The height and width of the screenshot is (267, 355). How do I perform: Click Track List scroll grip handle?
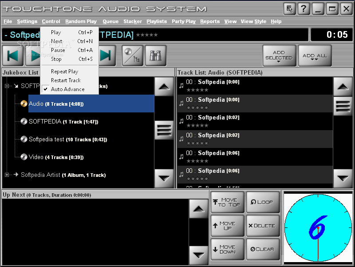pos(343,106)
